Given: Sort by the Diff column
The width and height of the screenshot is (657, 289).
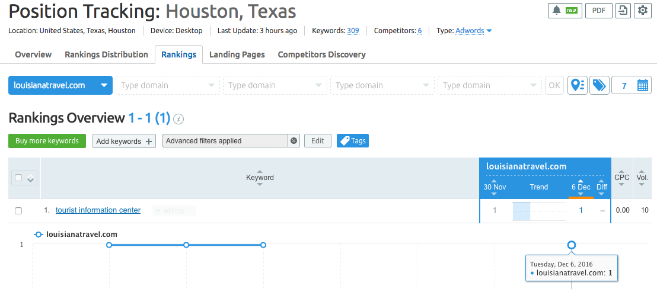Looking at the screenshot, I should (602, 187).
